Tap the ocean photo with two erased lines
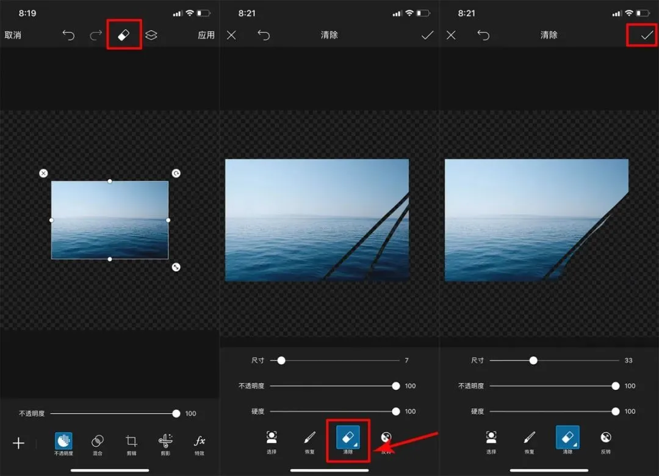 point(317,220)
